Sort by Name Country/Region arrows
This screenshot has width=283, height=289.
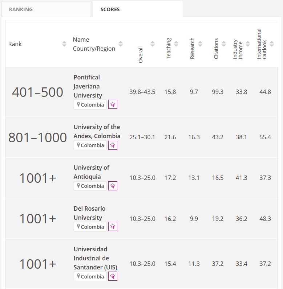[121, 44]
